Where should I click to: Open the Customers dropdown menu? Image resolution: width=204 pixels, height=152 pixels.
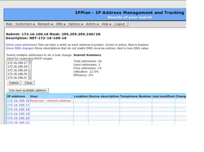coord(25,24)
